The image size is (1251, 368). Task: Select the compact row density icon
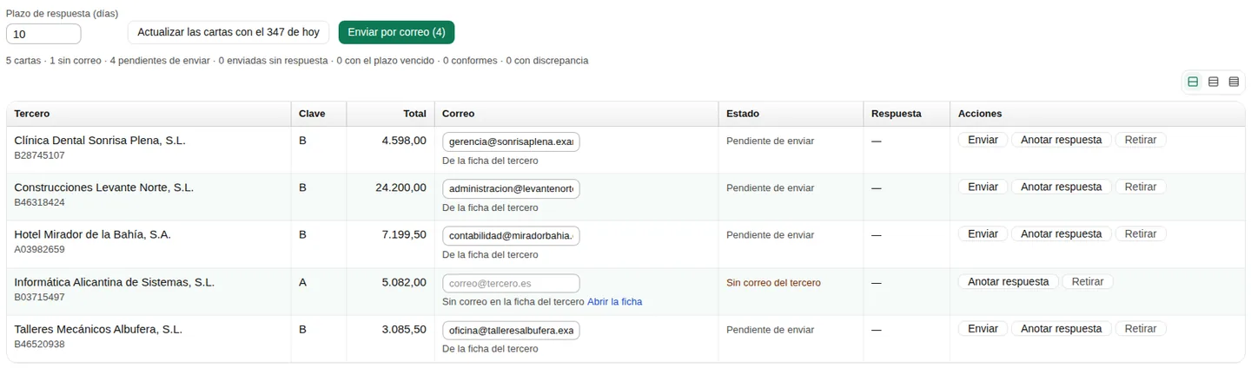coord(1234,82)
